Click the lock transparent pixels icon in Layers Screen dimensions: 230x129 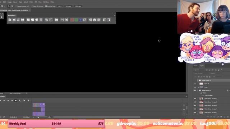(x=199, y=77)
